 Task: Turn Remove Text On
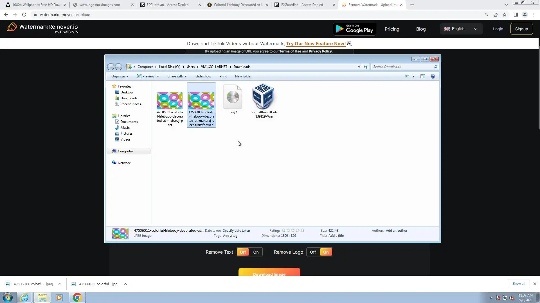(x=256, y=252)
